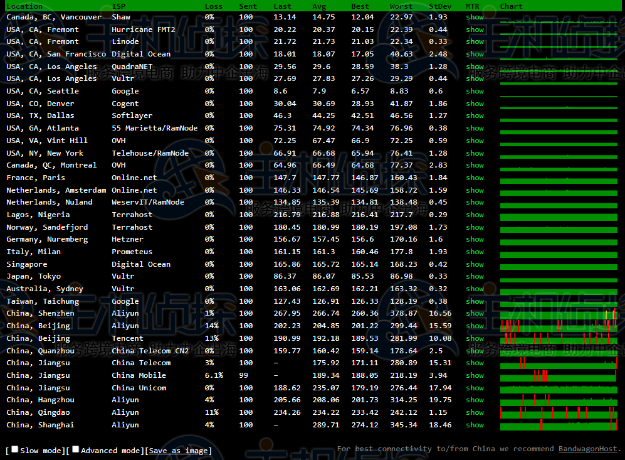Tick the Advanced mode checkbox
625x460 pixels.
click(76, 449)
